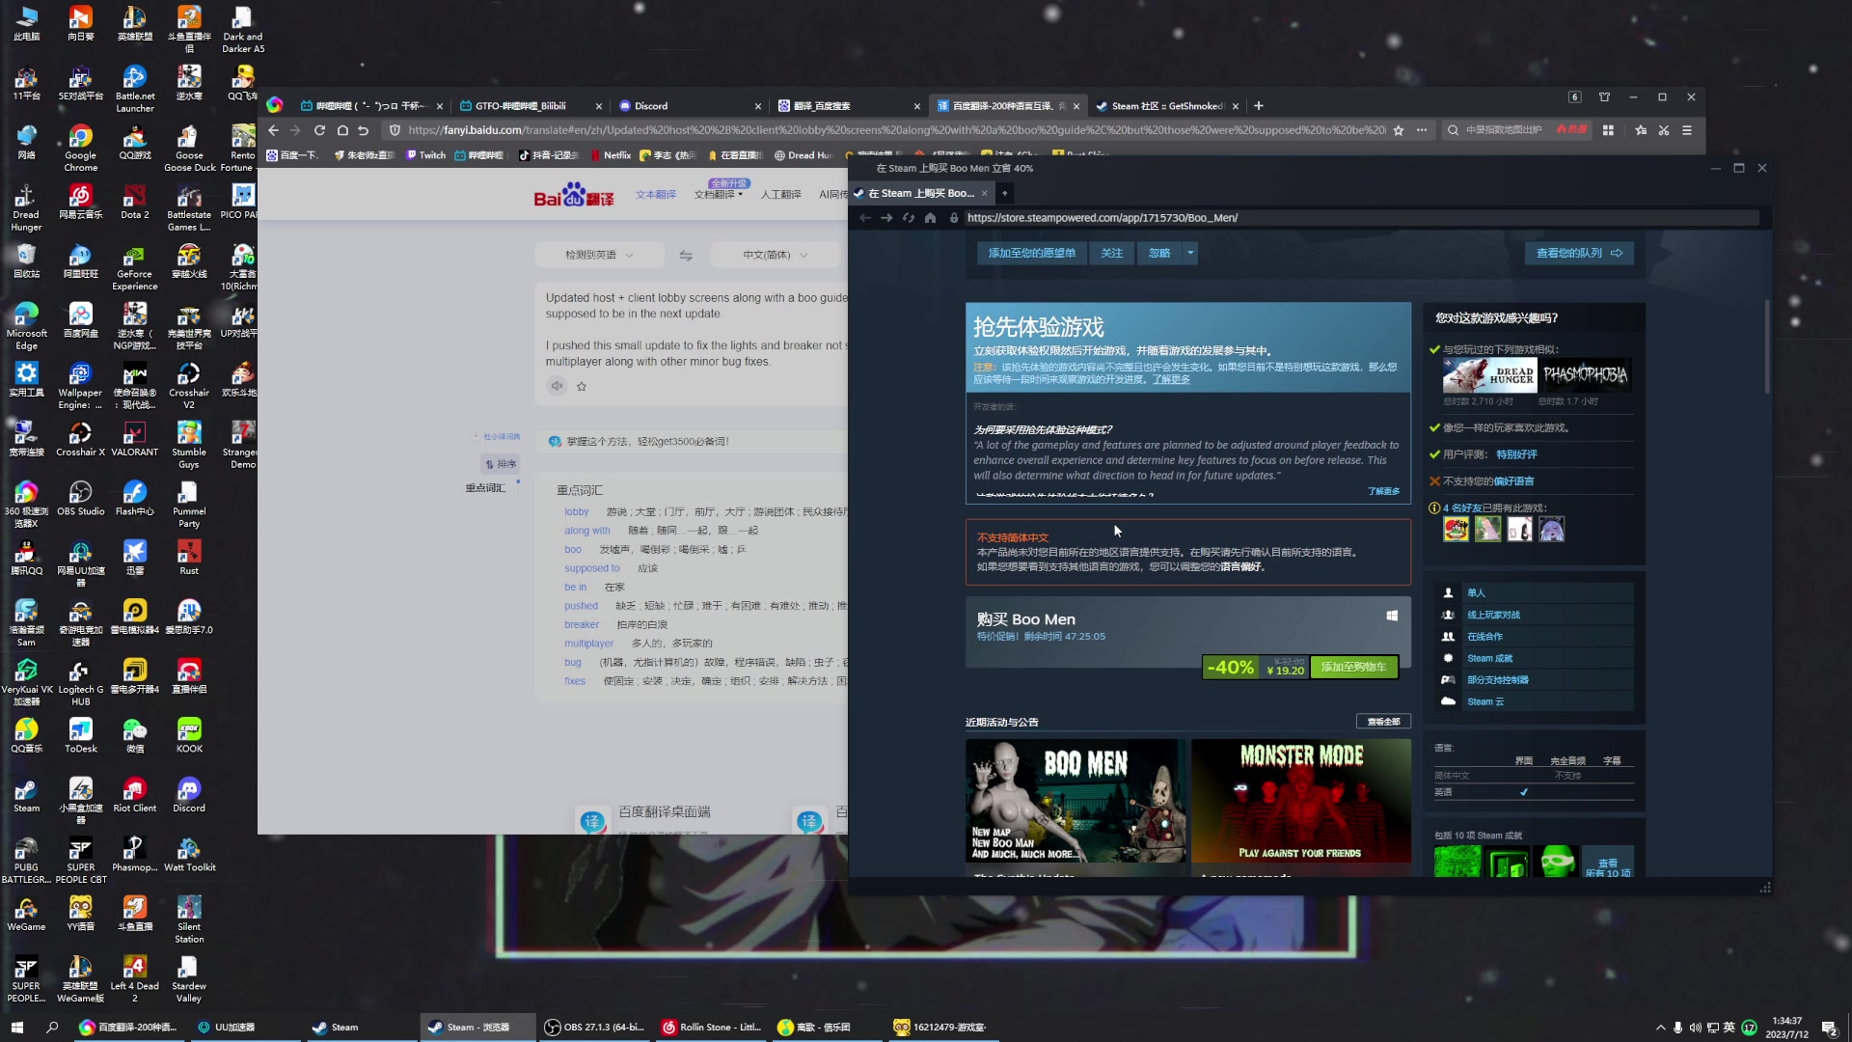1852x1042 pixels.
Task: Switch to OBS 27.1.3 taskbar item
Action: coord(595,1028)
